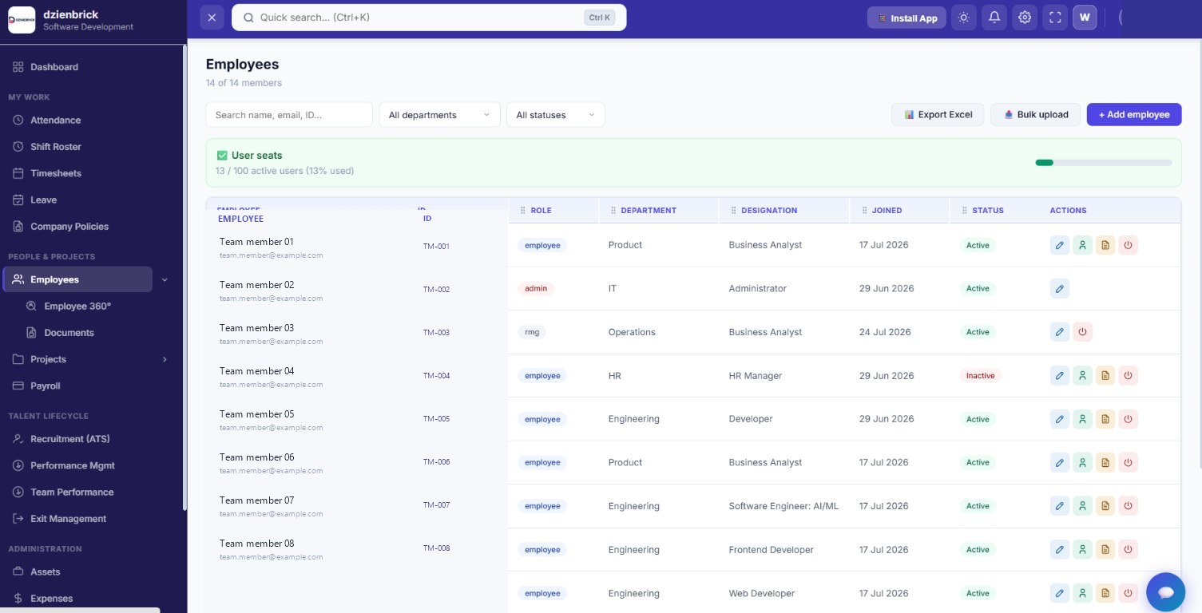The image size is (1202, 613).
Task: Click Bulk upload button
Action: pyautogui.click(x=1036, y=115)
